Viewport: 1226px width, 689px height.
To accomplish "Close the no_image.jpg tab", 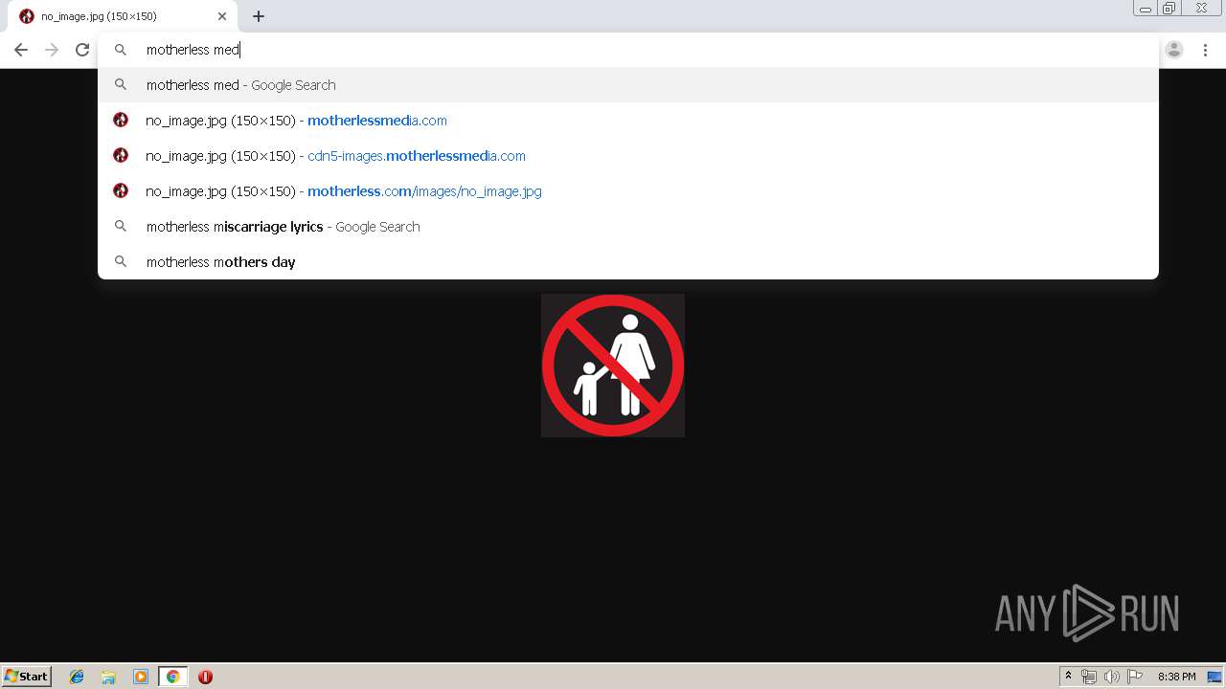I will 222,16.
